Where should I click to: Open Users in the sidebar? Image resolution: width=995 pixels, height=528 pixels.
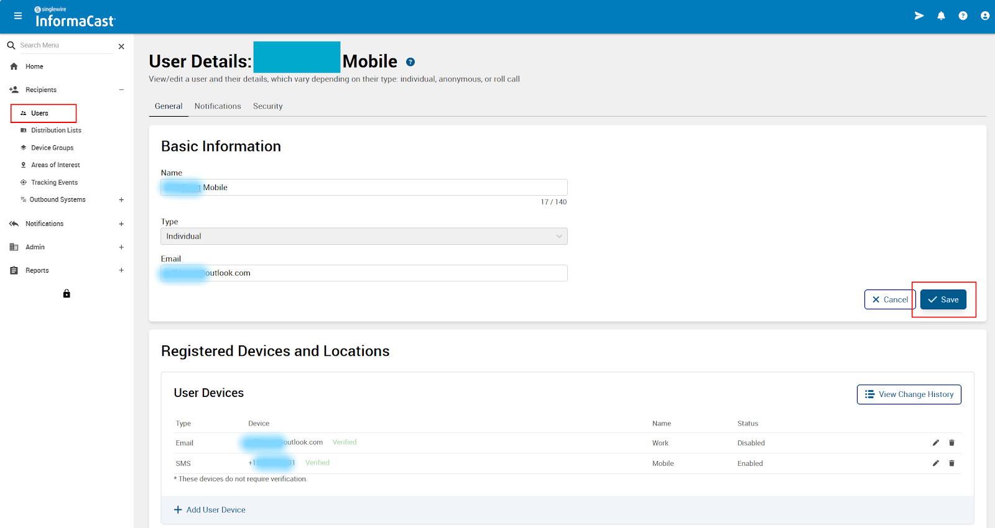tap(40, 113)
